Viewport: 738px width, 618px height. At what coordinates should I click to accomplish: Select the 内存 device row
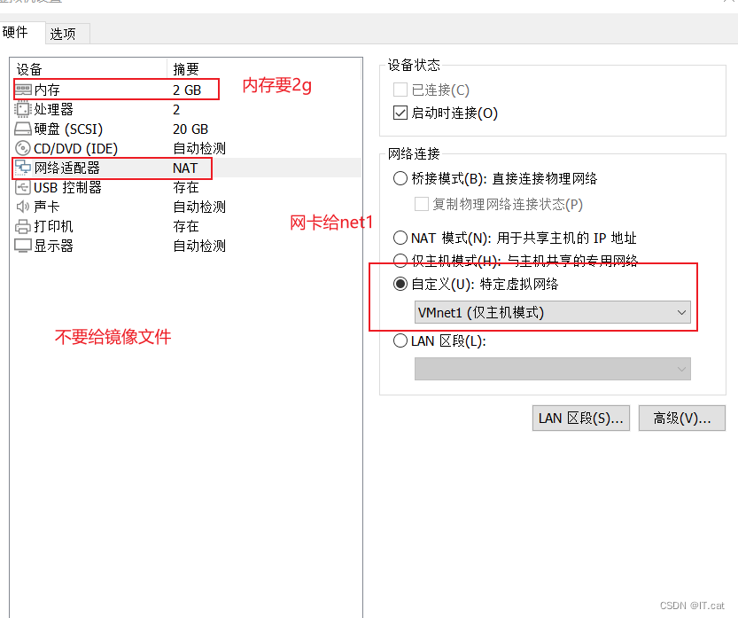coord(187,90)
